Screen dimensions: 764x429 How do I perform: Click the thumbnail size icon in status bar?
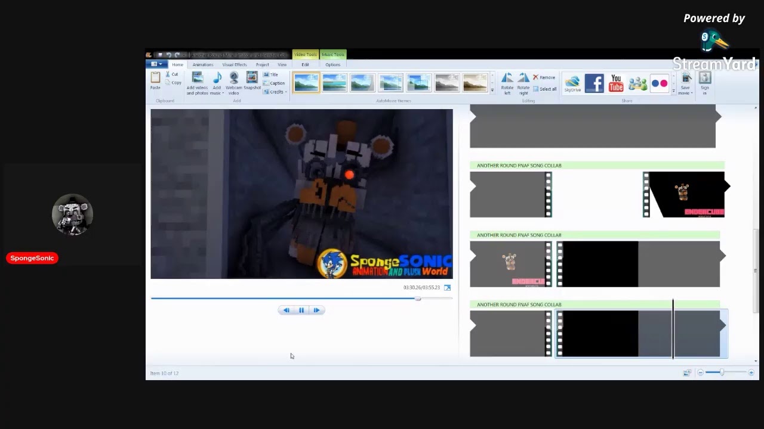pos(687,373)
